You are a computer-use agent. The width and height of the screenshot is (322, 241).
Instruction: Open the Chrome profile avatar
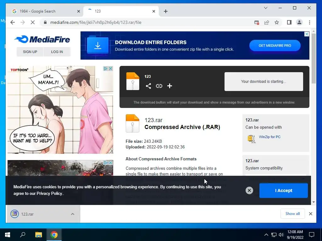[x=299, y=22]
